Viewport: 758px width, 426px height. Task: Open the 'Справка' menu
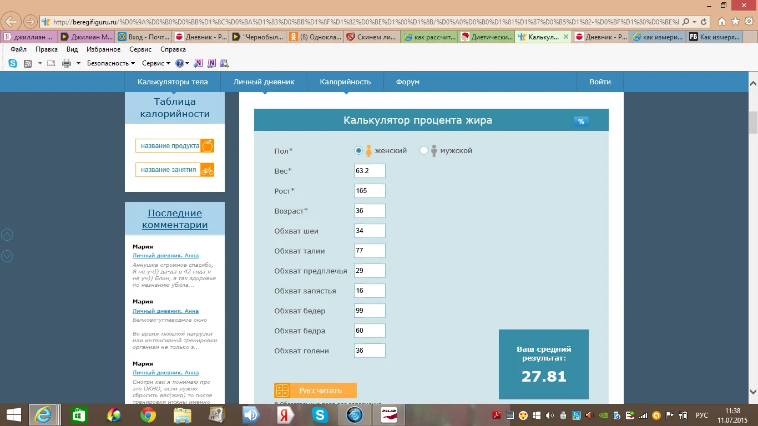173,49
